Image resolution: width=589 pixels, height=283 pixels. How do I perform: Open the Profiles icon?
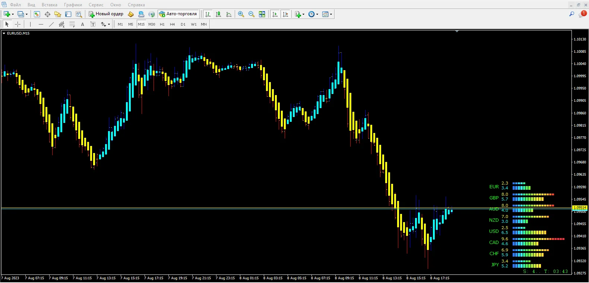click(x=21, y=14)
